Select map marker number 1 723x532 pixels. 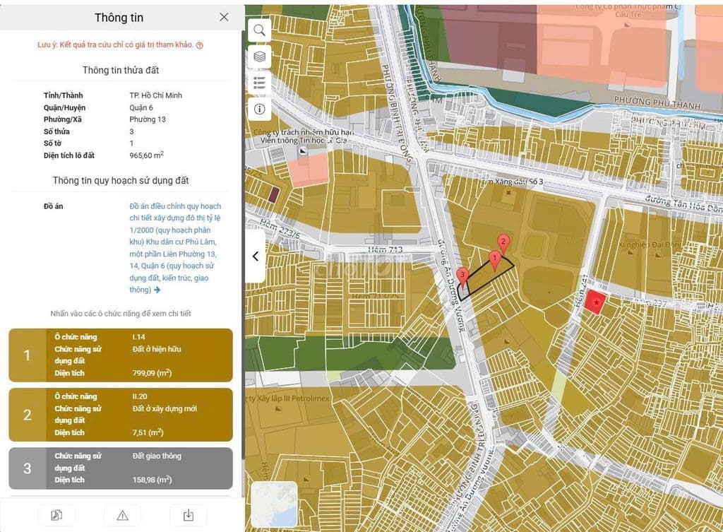coord(495,259)
